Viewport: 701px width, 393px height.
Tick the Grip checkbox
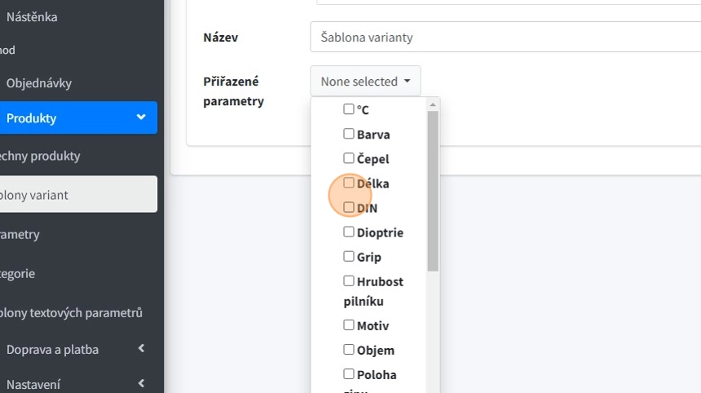tap(349, 256)
